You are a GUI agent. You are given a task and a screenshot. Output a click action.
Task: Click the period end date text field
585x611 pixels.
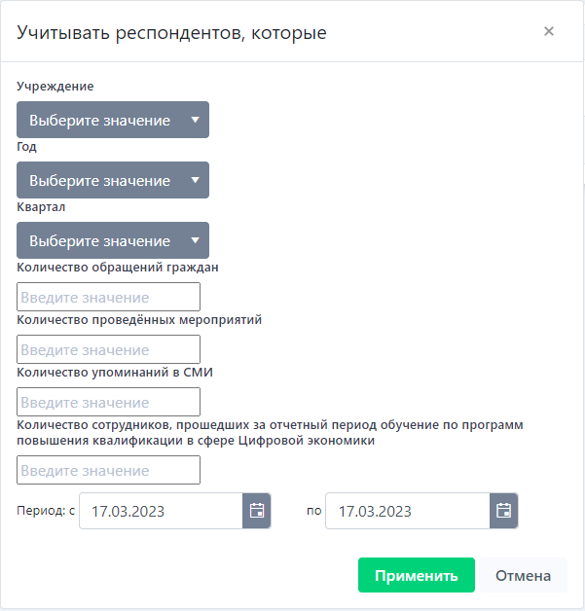pos(407,511)
